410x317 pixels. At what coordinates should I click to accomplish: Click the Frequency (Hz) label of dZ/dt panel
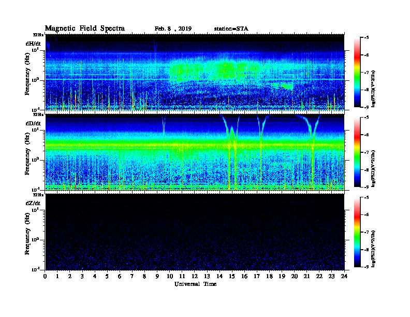[x=27, y=234]
